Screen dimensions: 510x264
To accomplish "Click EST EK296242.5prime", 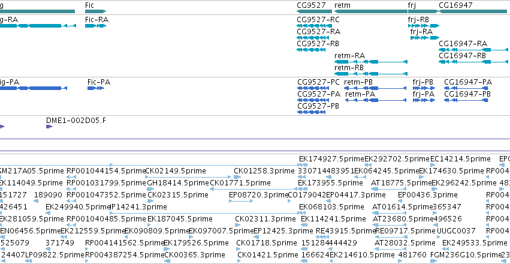I will (x=464, y=183).
